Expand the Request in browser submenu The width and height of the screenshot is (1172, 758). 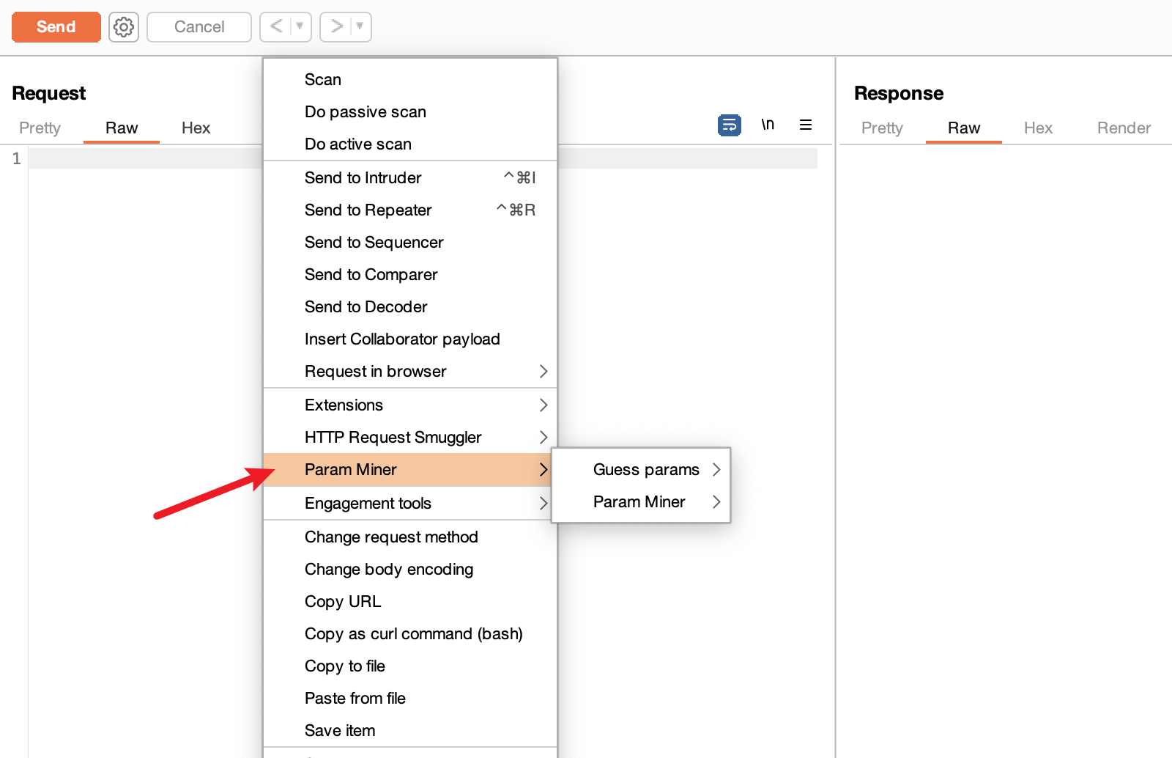click(410, 371)
